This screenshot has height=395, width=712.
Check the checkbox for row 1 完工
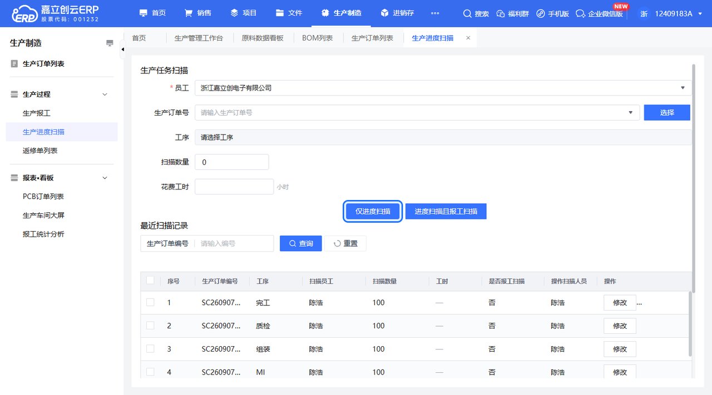(150, 302)
